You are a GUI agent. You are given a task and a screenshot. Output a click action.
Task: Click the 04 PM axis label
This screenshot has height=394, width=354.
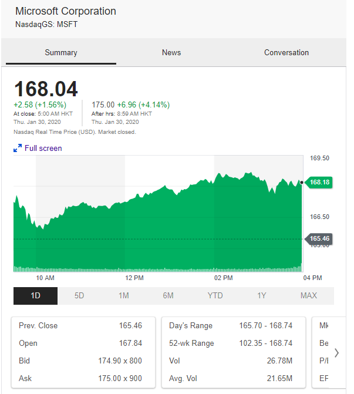tap(312, 278)
